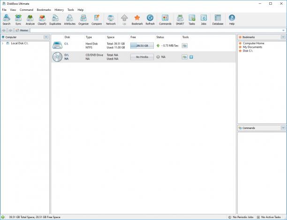Screen dimensions: 287x220
Task: Click the Status column header
Action: pyautogui.click(x=160, y=37)
